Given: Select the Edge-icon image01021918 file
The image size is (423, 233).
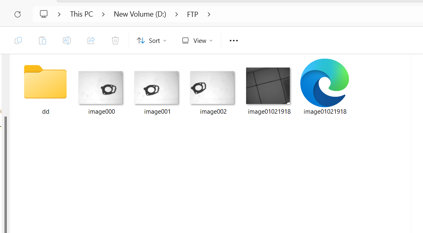Looking at the screenshot, I should [x=325, y=83].
